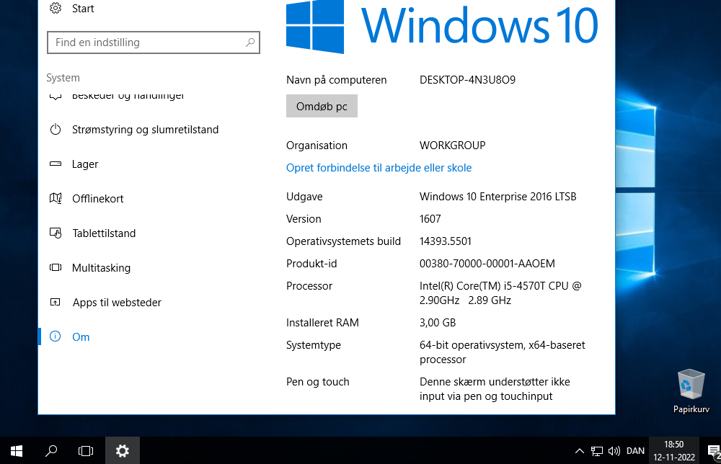The height and width of the screenshot is (464, 721).
Task: Open the network tray icon
Action: 597,451
